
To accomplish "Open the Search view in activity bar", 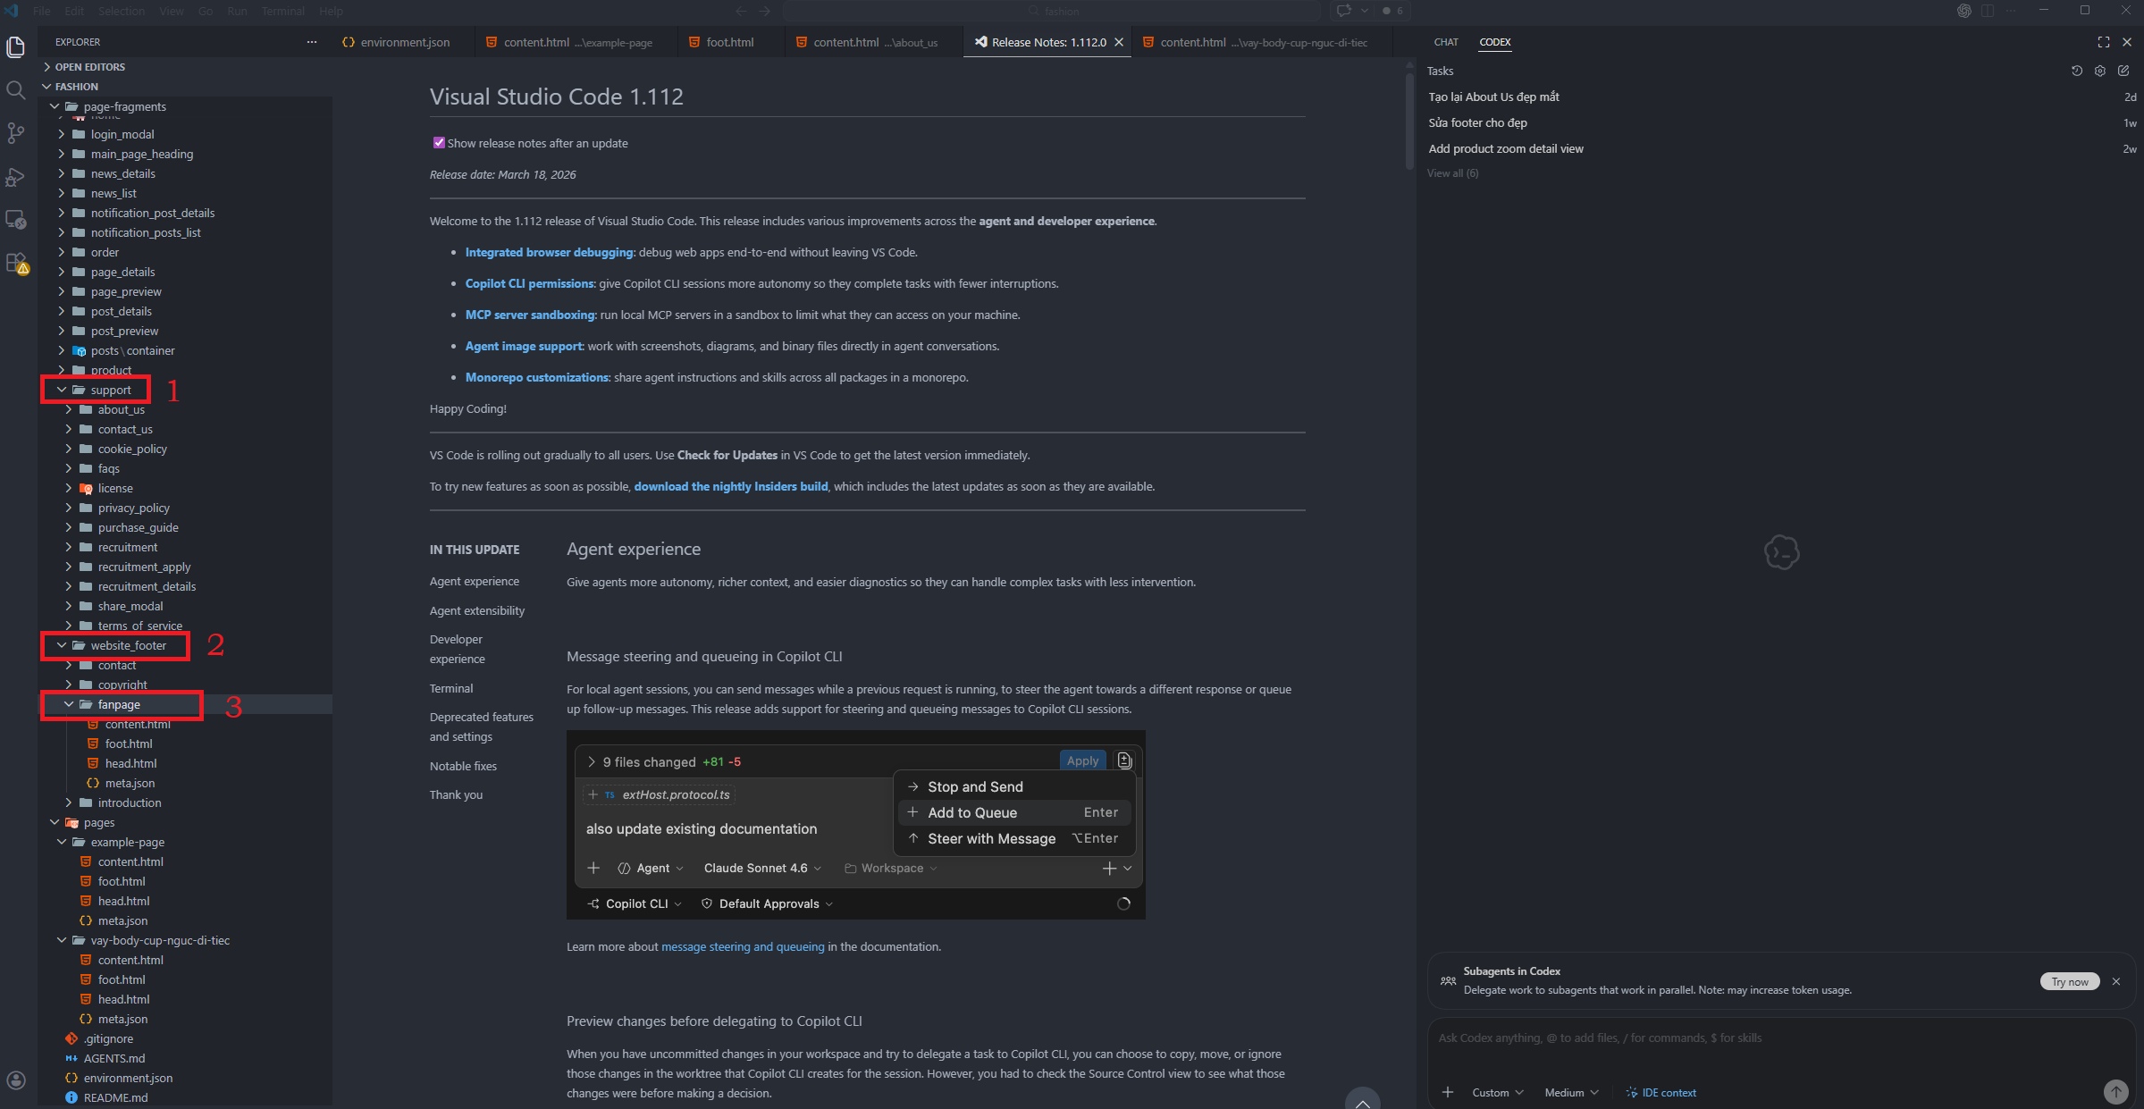I will (x=15, y=89).
